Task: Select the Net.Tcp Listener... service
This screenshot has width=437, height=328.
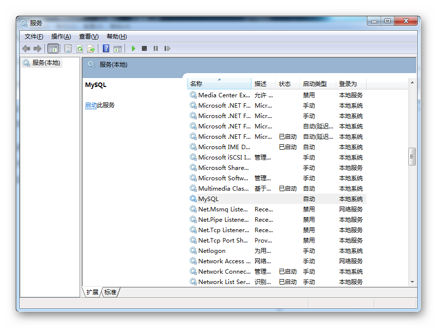Action: coord(277,230)
